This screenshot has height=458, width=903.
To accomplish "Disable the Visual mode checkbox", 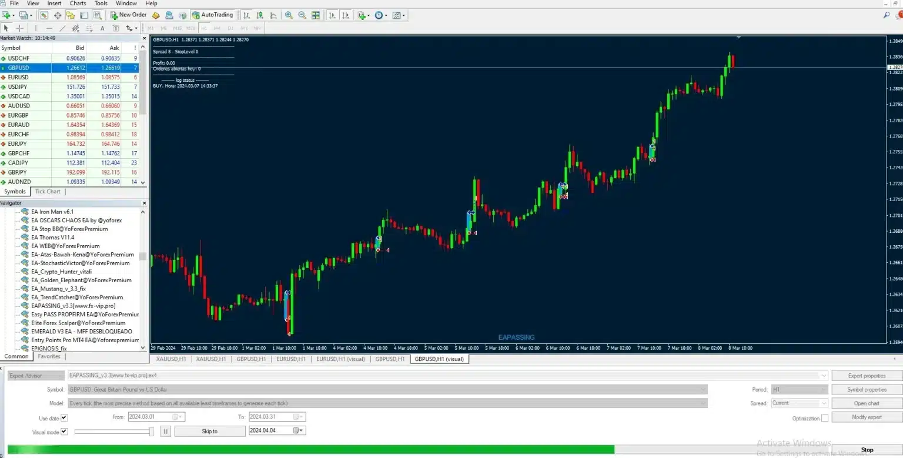I will 65,432.
